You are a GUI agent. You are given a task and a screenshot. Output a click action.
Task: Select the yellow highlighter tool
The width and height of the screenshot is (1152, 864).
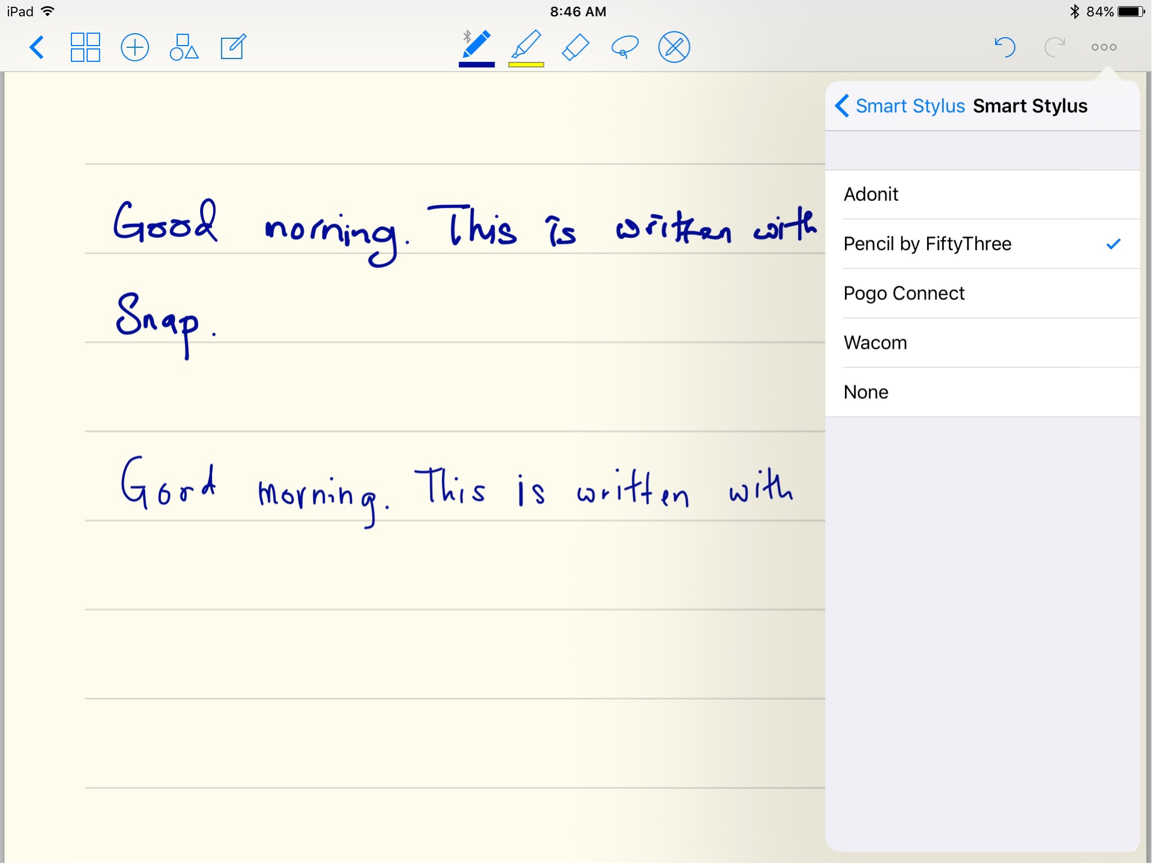526,45
